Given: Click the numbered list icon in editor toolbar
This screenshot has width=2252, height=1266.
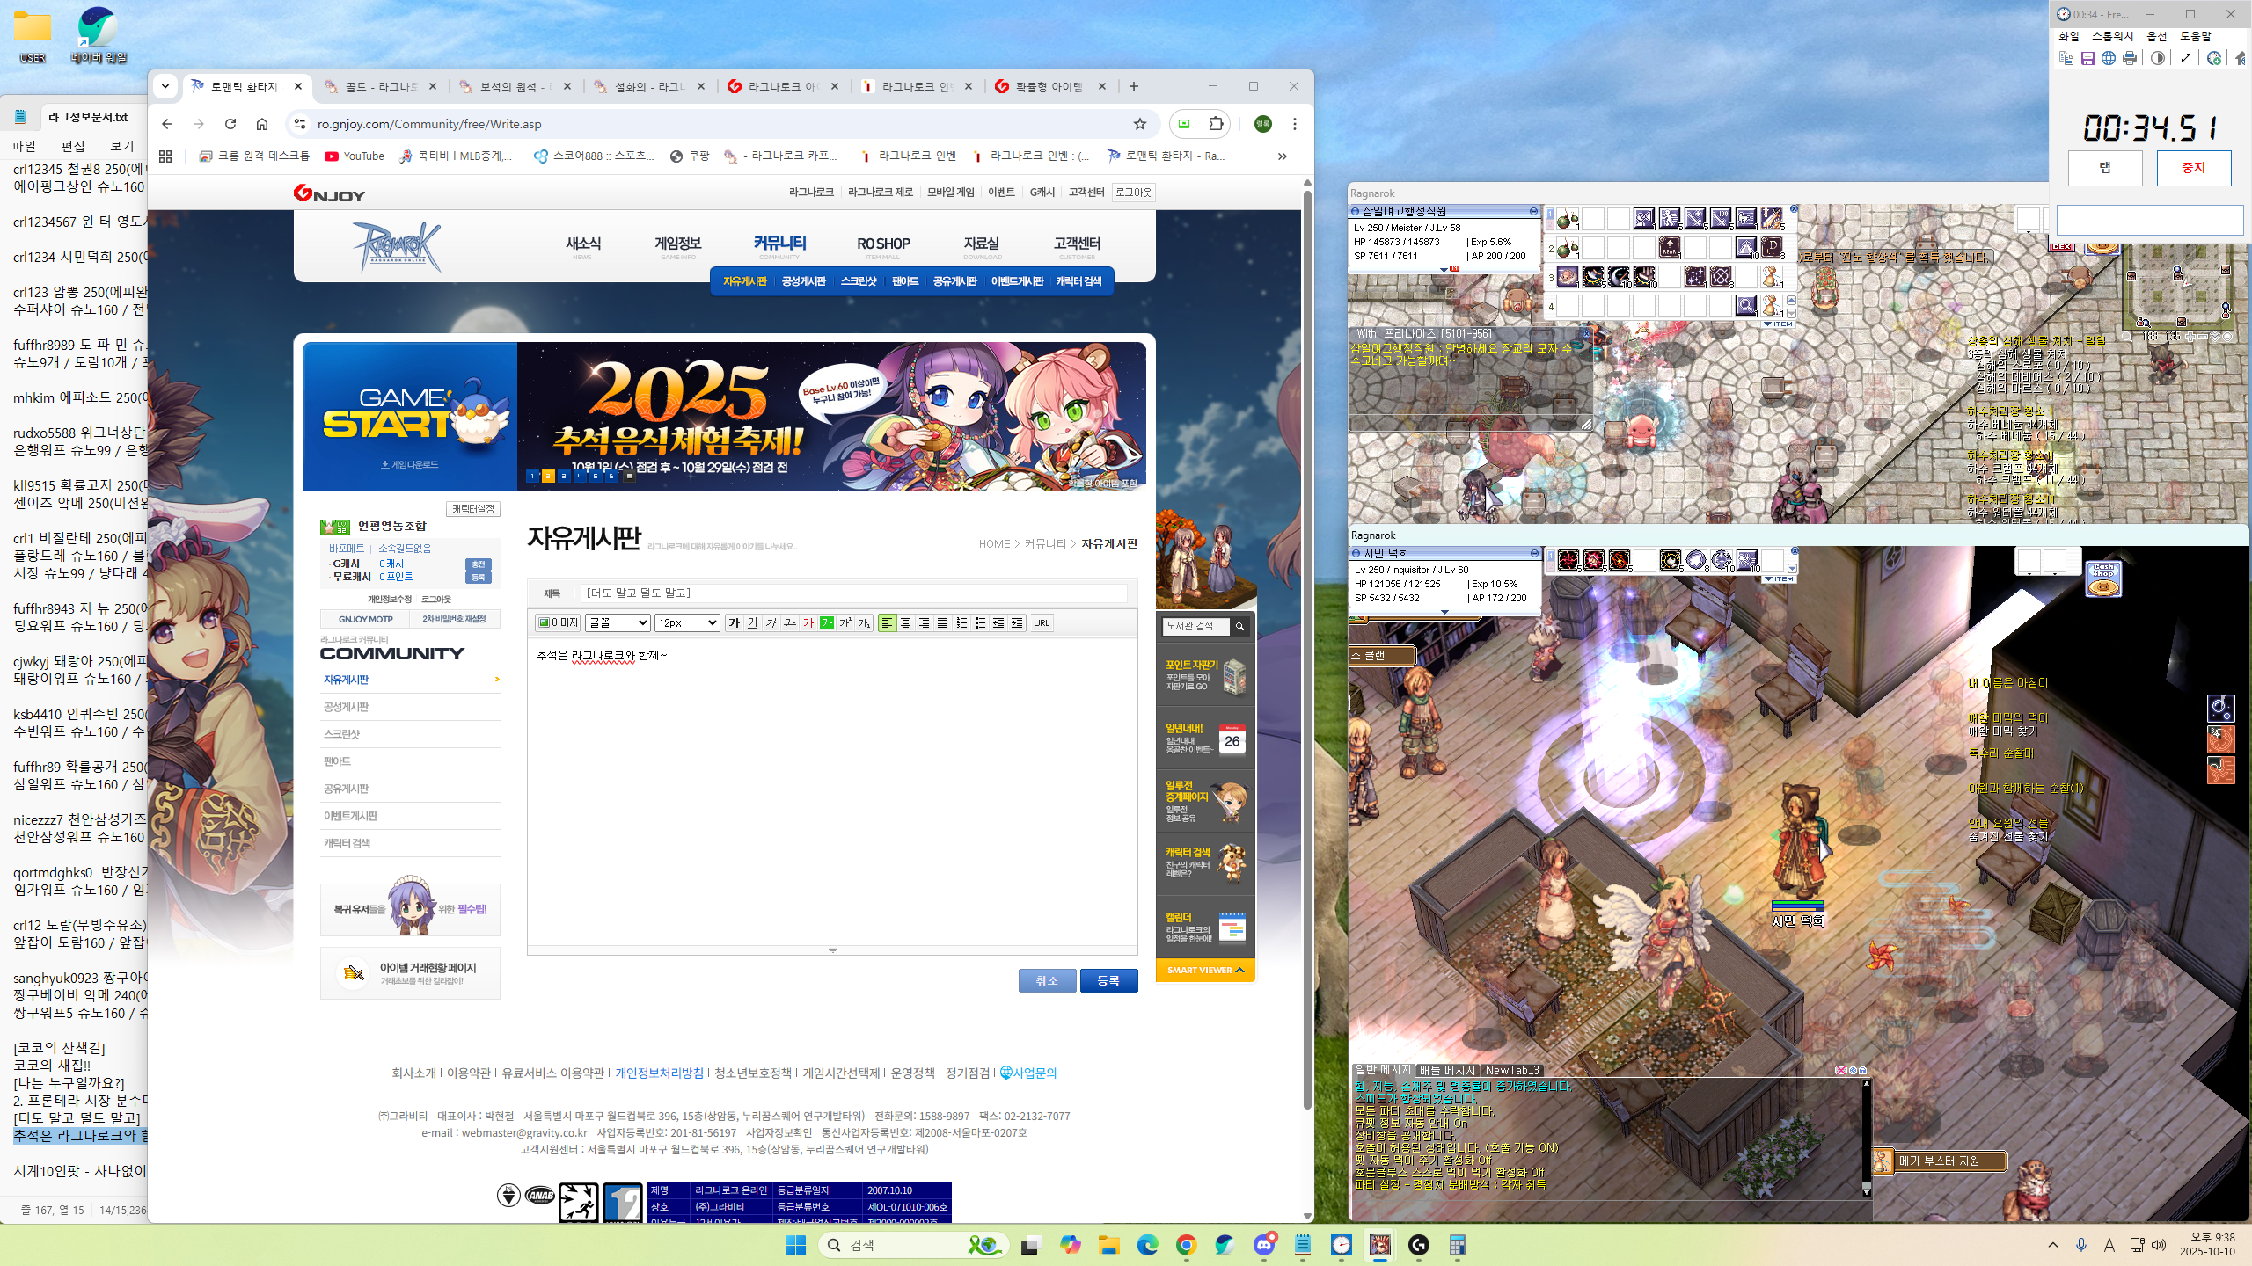Looking at the screenshot, I should tap(961, 622).
